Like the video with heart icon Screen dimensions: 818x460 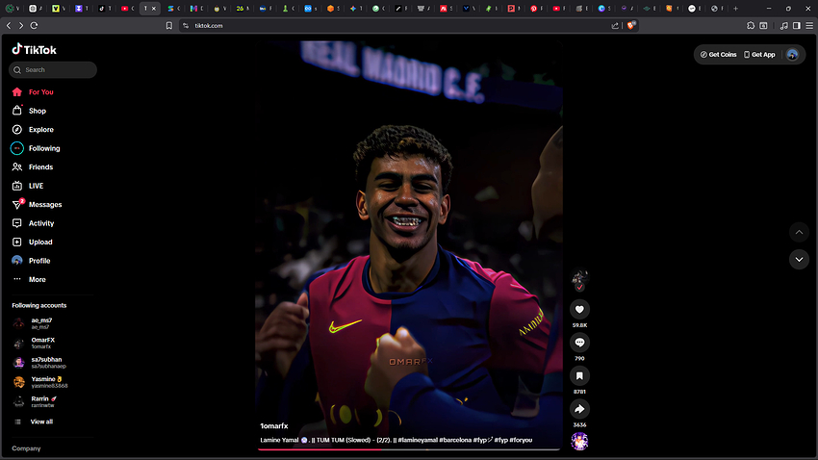pyautogui.click(x=579, y=309)
